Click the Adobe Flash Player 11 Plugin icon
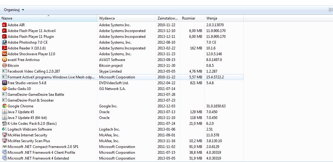The height and width of the screenshot is (162, 333). [x=5, y=37]
